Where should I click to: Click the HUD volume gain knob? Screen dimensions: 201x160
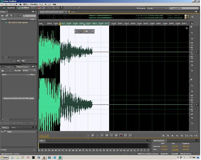coord(81,31)
